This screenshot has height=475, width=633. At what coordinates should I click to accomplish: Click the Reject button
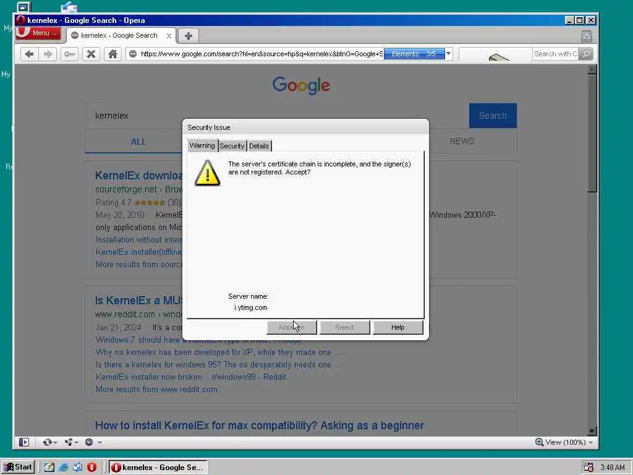(344, 327)
